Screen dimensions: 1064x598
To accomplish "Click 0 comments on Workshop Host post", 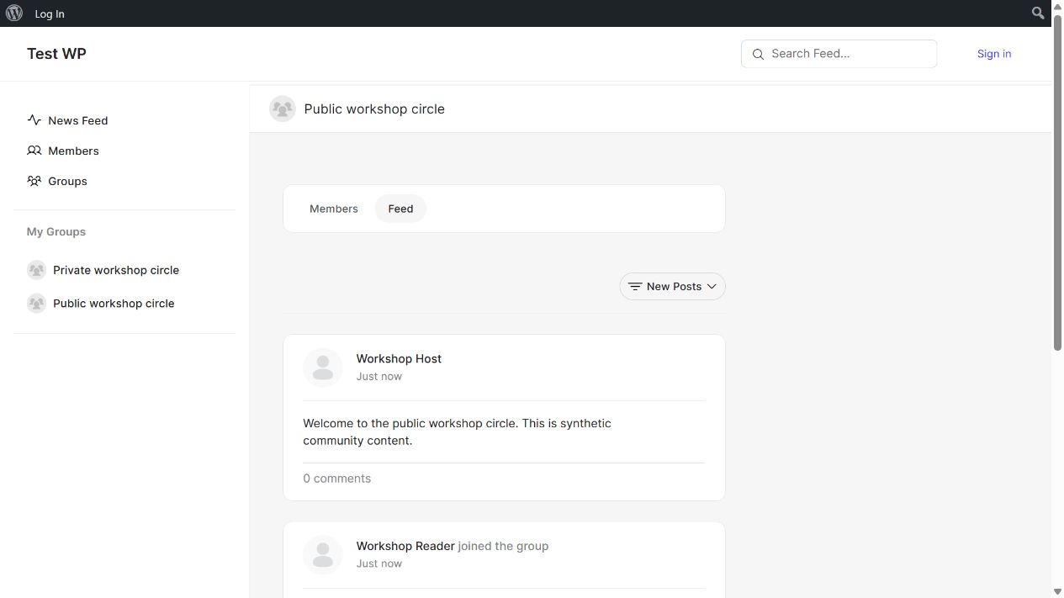I will click(x=336, y=479).
